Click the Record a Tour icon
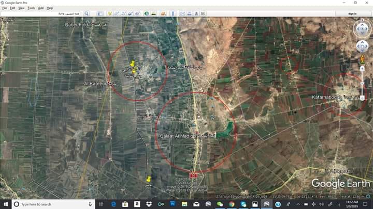This screenshot has height=209, width=373. (x=137, y=14)
